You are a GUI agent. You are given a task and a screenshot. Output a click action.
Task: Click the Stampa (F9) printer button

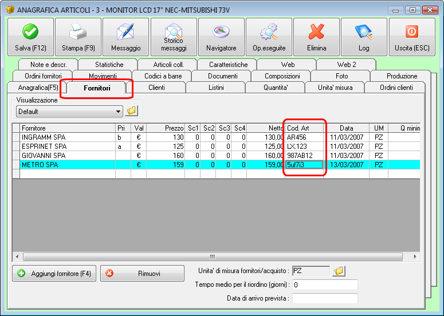point(78,37)
